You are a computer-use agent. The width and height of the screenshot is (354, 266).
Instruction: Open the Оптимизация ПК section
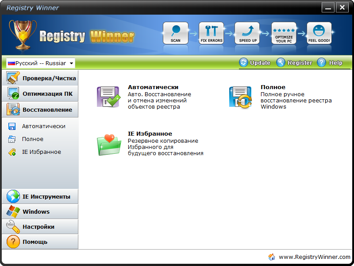coord(40,94)
